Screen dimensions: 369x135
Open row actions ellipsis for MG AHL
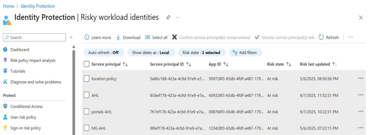(x=361, y=128)
